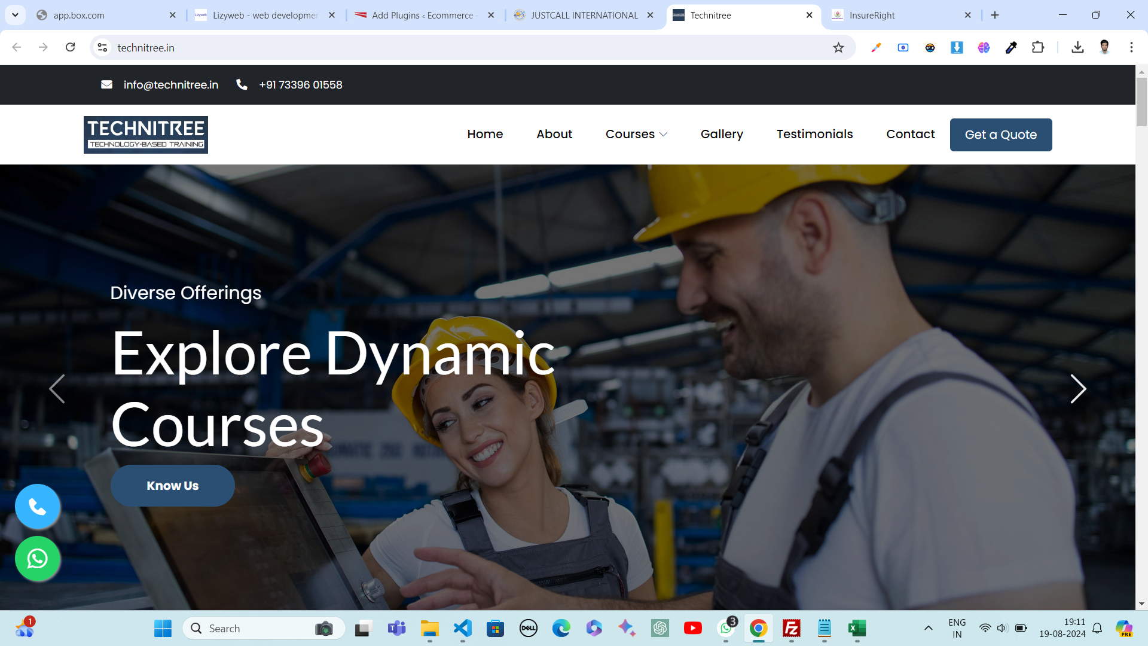1148x646 pixels.
Task: Click the info@technitree.in email link
Action: click(171, 85)
